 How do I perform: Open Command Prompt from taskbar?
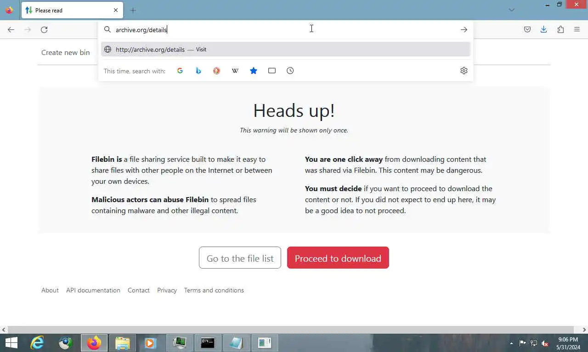tap(208, 343)
